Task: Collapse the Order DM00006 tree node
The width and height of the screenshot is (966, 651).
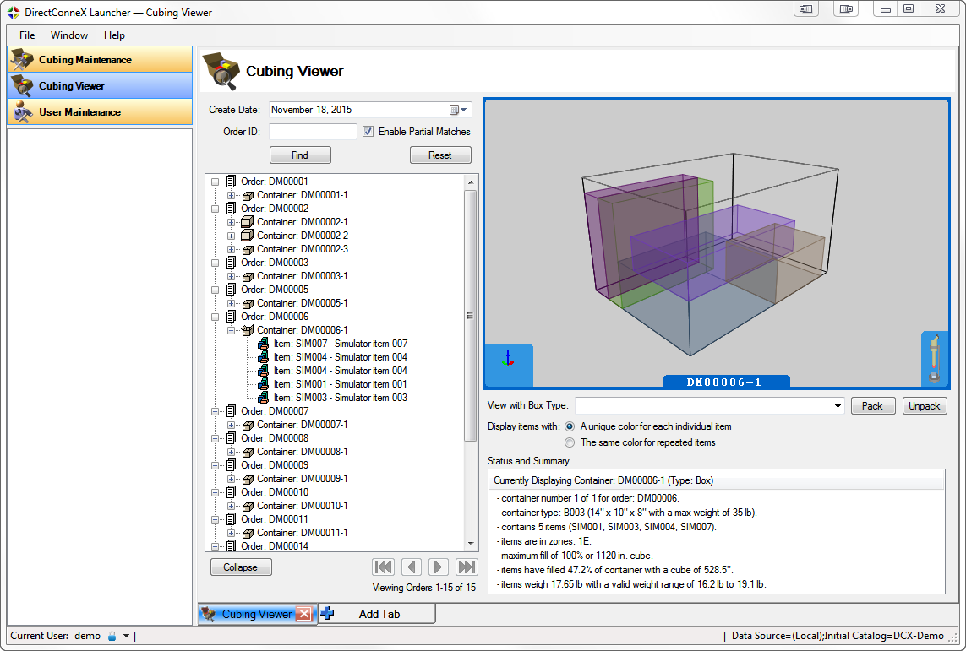Action: 216,317
